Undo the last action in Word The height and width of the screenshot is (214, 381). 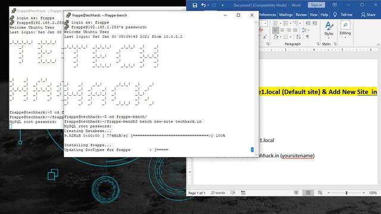[x=204, y=5]
